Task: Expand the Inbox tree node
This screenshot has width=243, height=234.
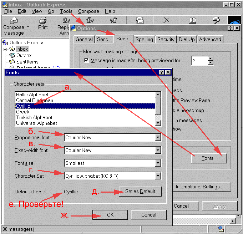Action: pyautogui.click(x=5, y=49)
